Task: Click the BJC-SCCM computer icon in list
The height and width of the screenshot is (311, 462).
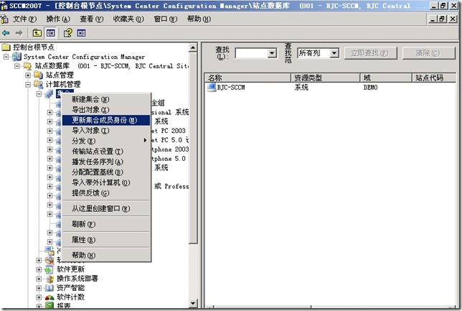Action: pyautogui.click(x=212, y=88)
